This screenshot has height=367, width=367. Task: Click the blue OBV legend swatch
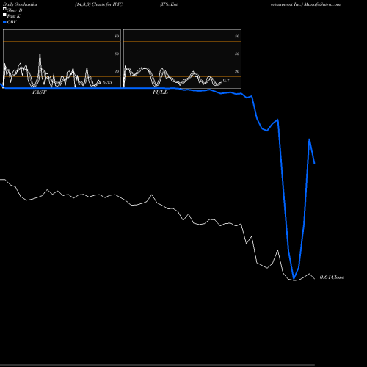(x=4, y=22)
